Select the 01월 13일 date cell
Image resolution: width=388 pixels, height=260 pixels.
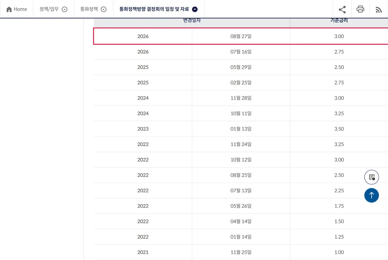(x=241, y=129)
